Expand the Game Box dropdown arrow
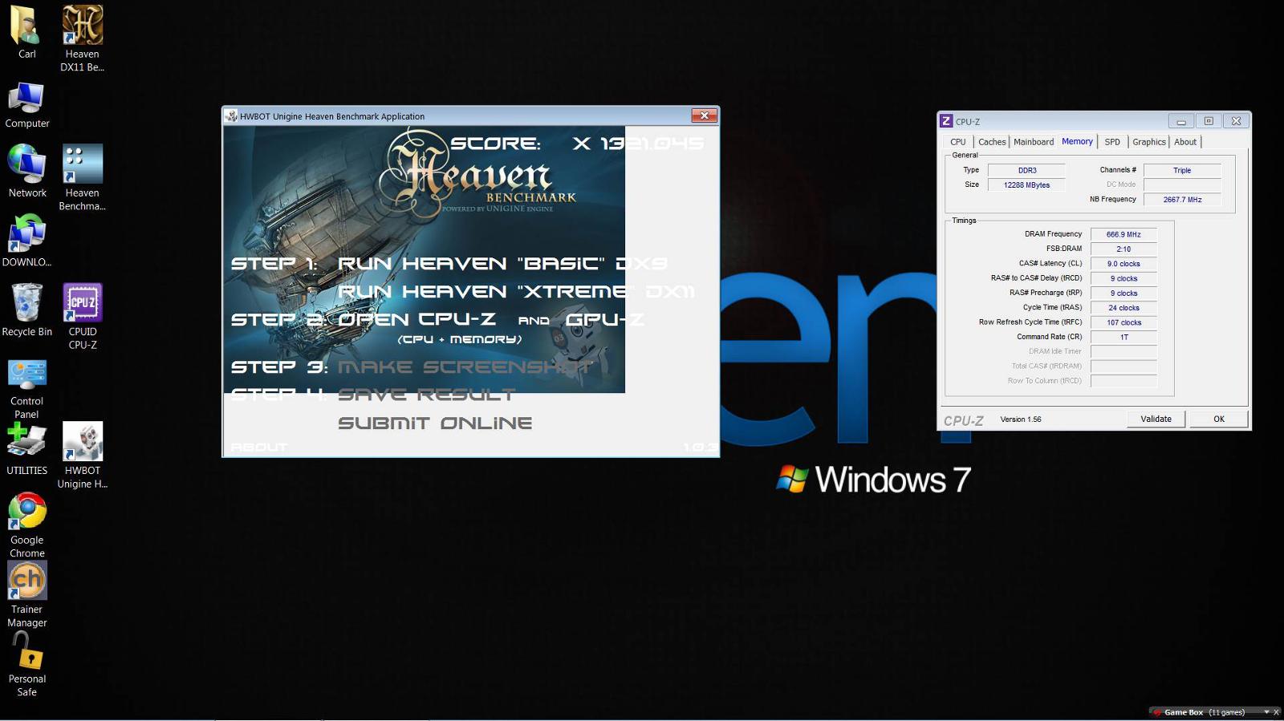Image resolution: width=1284 pixels, height=721 pixels. pos(1266,712)
